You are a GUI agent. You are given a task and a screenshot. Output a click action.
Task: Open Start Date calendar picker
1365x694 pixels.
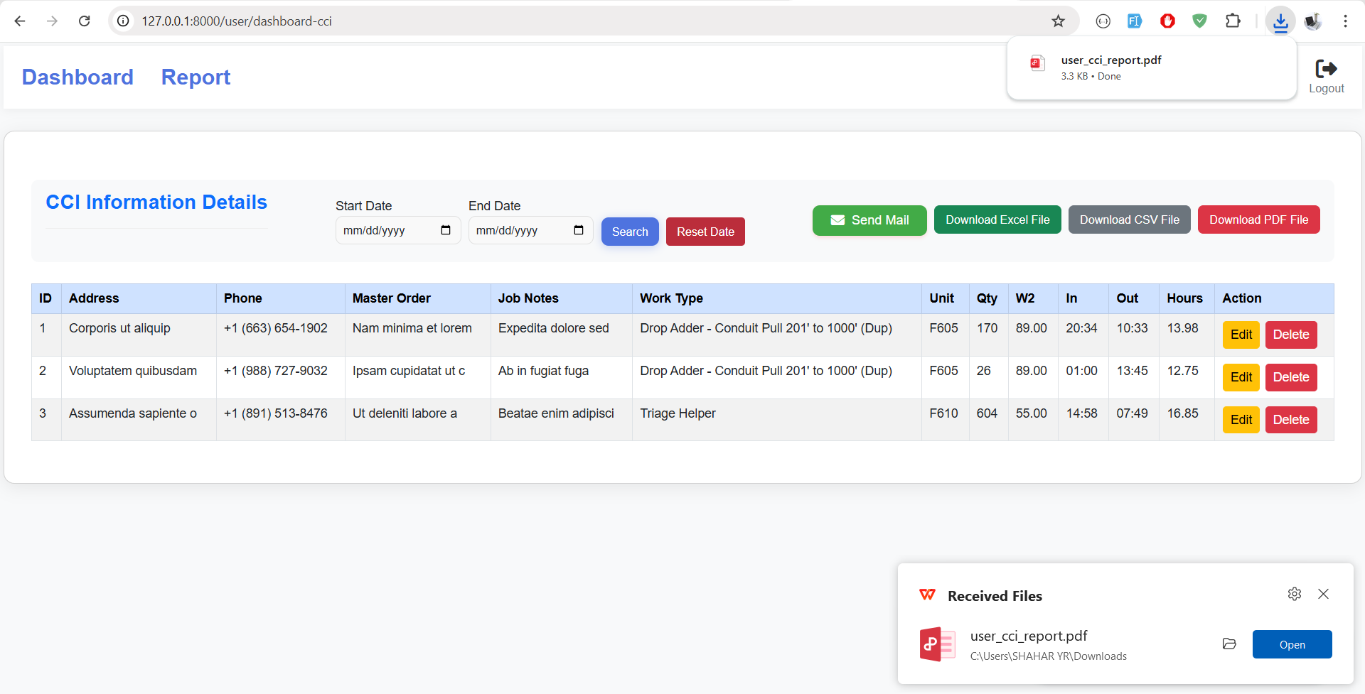pyautogui.click(x=446, y=230)
